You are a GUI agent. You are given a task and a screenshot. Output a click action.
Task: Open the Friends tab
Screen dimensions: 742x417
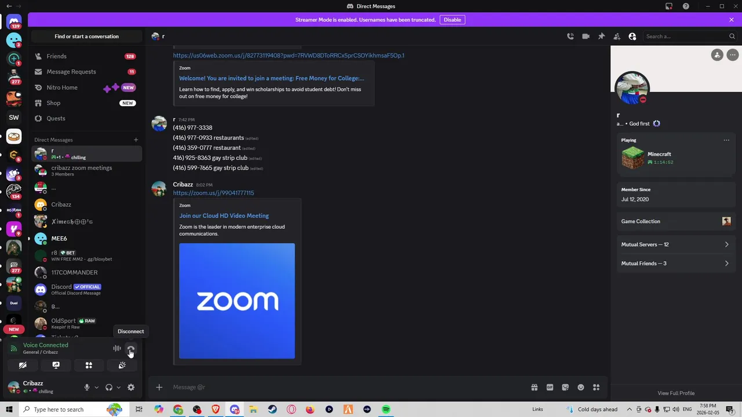(x=87, y=56)
